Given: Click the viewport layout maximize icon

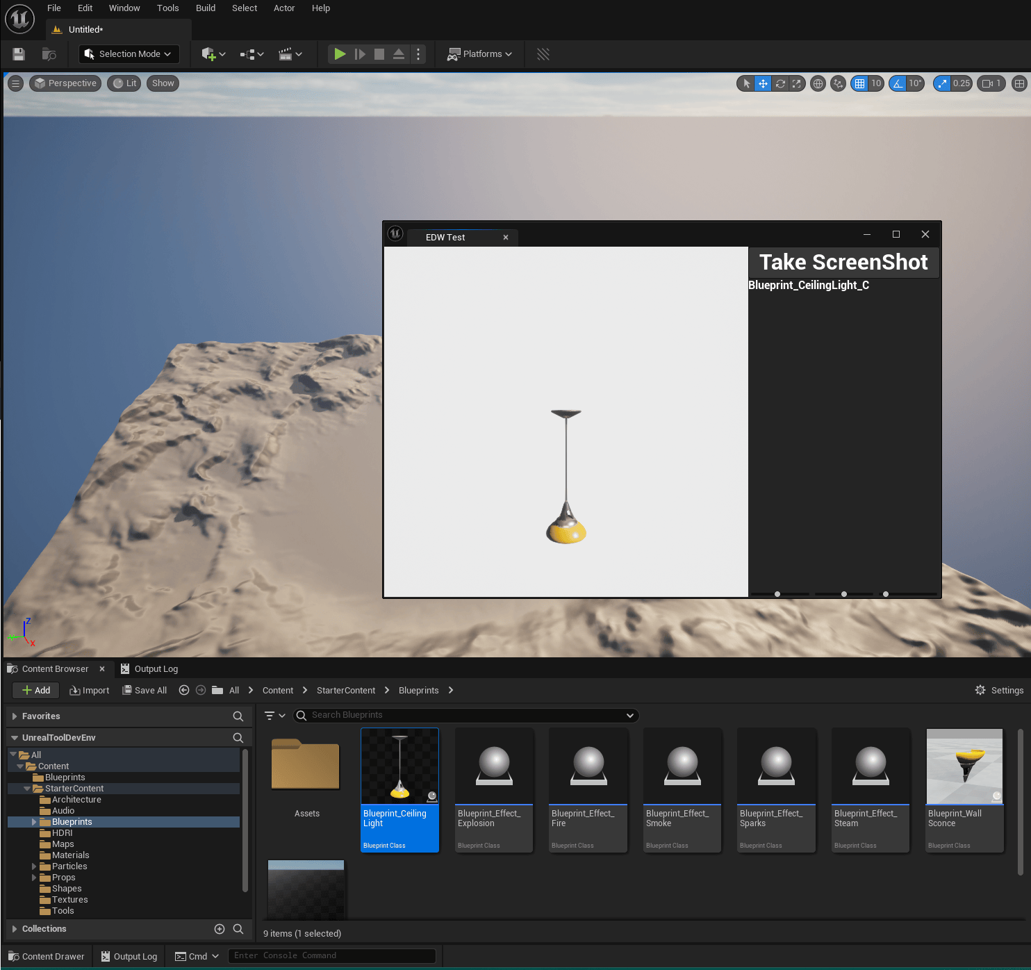Looking at the screenshot, I should coord(1019,83).
